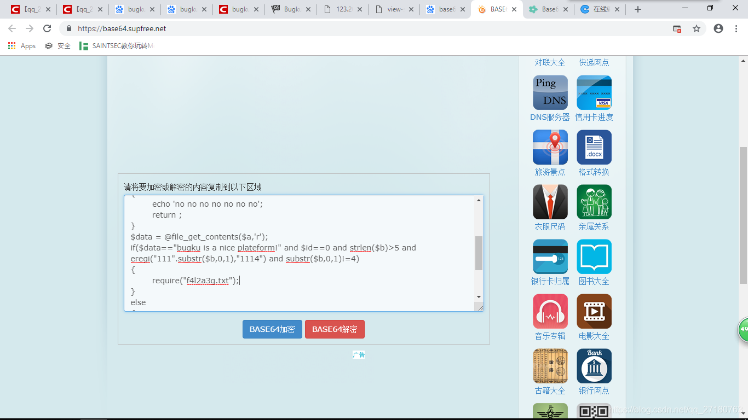Click the text require("f4l2a3g.txt");
Viewport: 748px width, 420px height.
[x=196, y=281]
